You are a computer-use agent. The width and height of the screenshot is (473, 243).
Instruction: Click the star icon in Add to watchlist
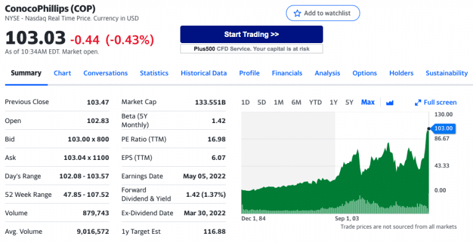(297, 14)
